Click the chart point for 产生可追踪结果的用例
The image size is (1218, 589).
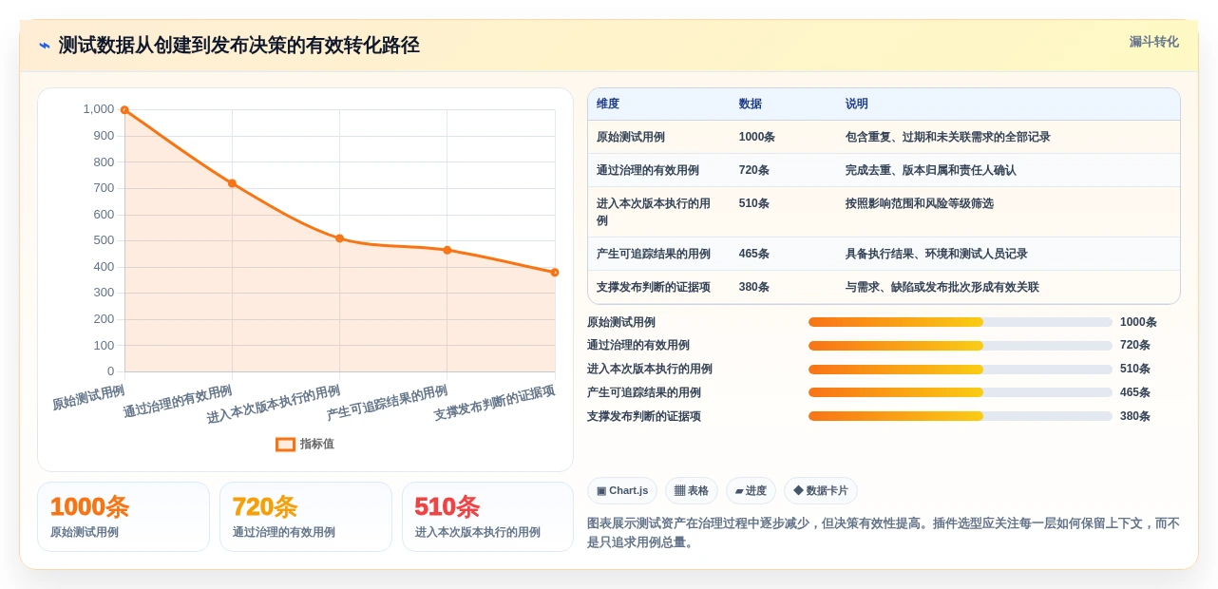[447, 250]
